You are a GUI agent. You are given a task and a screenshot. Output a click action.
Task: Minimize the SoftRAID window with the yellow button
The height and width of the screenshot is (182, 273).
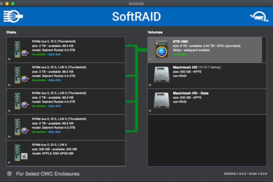(x=7, y=3)
